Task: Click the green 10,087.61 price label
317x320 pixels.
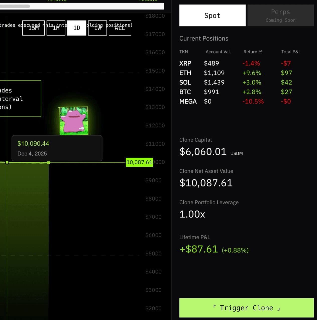Action: coord(139,162)
